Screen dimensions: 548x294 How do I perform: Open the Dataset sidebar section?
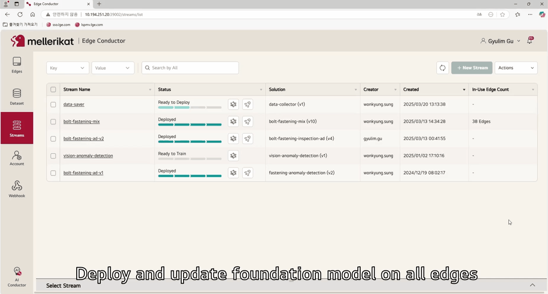(x=17, y=97)
